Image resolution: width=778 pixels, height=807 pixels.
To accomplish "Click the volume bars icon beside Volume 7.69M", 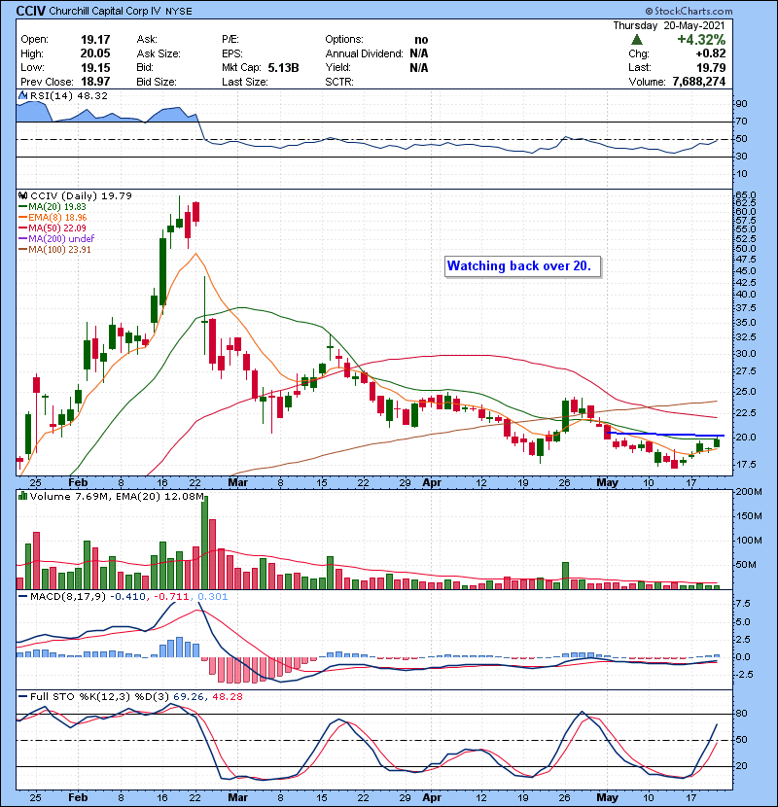I will [x=22, y=496].
